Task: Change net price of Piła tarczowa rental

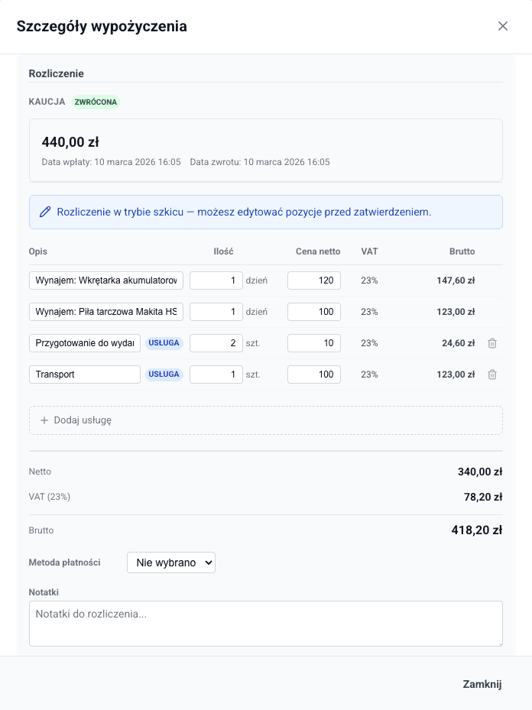Action: [x=314, y=312]
